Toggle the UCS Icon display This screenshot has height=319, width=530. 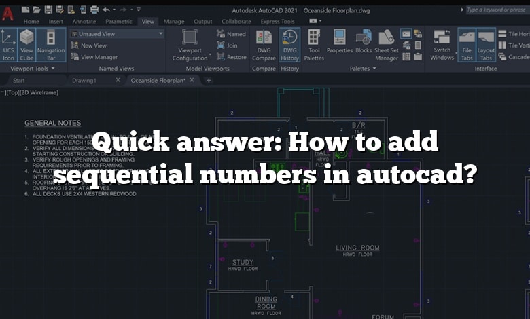point(8,45)
